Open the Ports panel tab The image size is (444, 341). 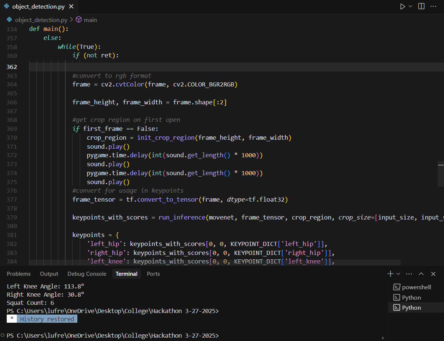[153, 274]
